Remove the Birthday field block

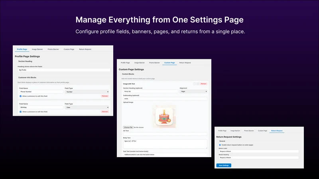coord(105,112)
